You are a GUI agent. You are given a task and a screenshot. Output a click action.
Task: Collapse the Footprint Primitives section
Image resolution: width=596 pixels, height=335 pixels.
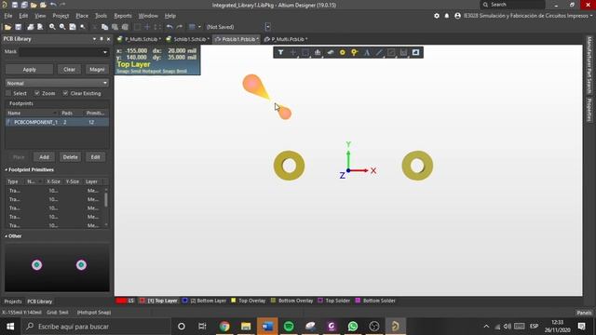click(x=7, y=169)
